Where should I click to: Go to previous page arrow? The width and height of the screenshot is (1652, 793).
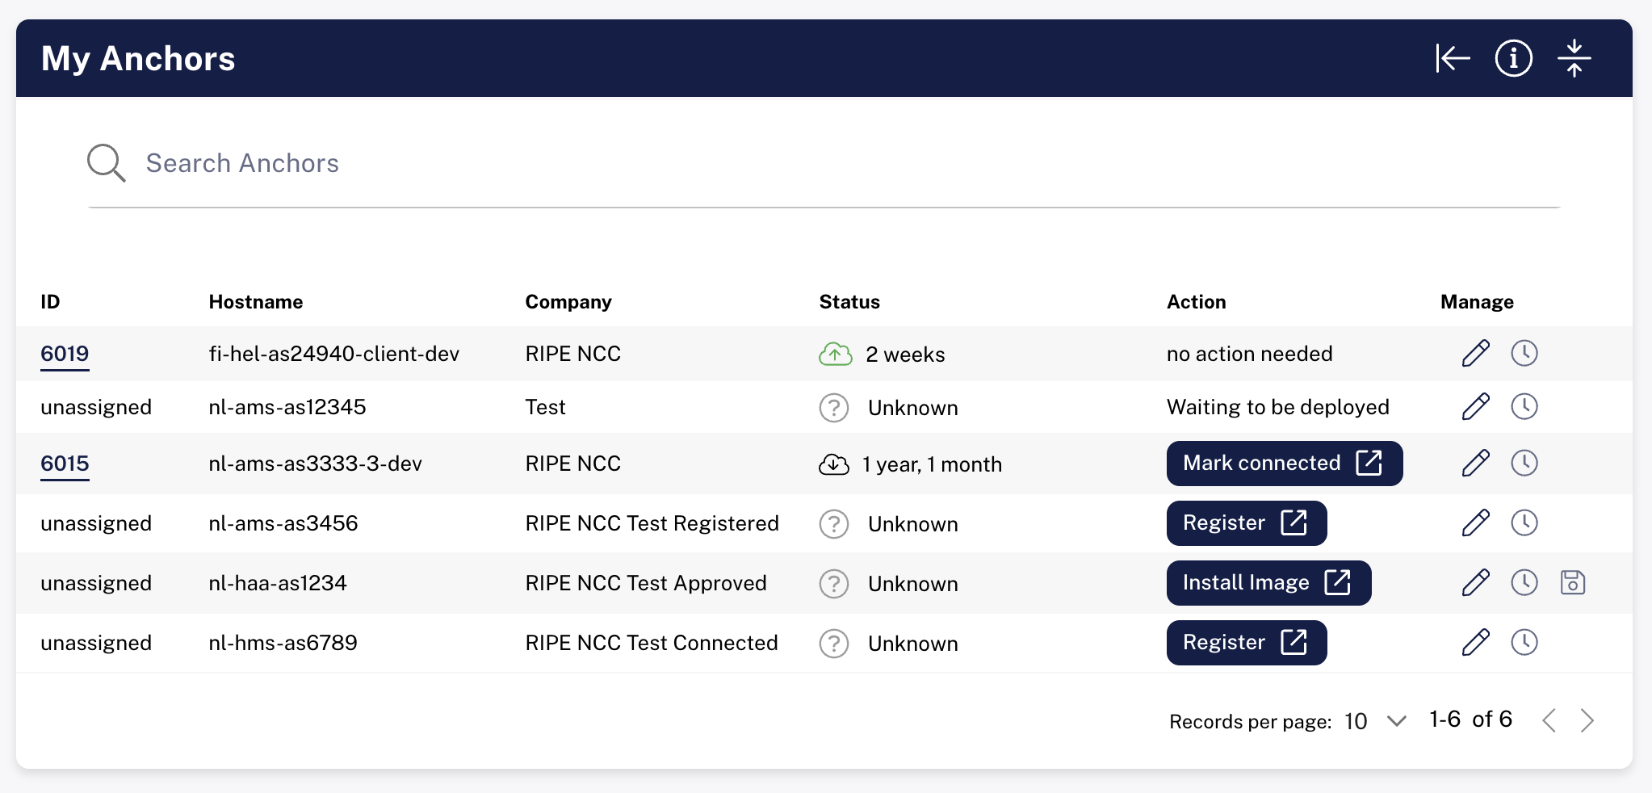coord(1549,720)
